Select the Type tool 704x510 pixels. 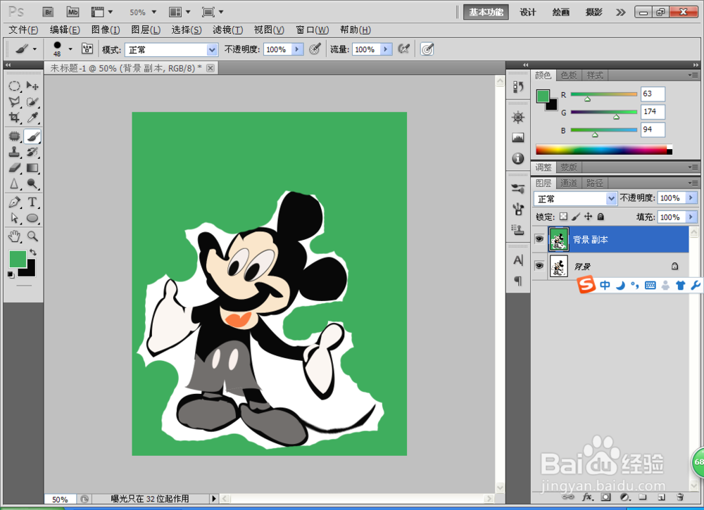32,202
